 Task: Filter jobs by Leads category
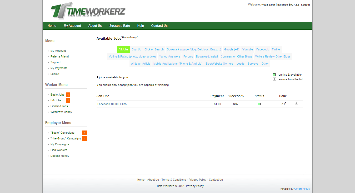tap(241, 64)
